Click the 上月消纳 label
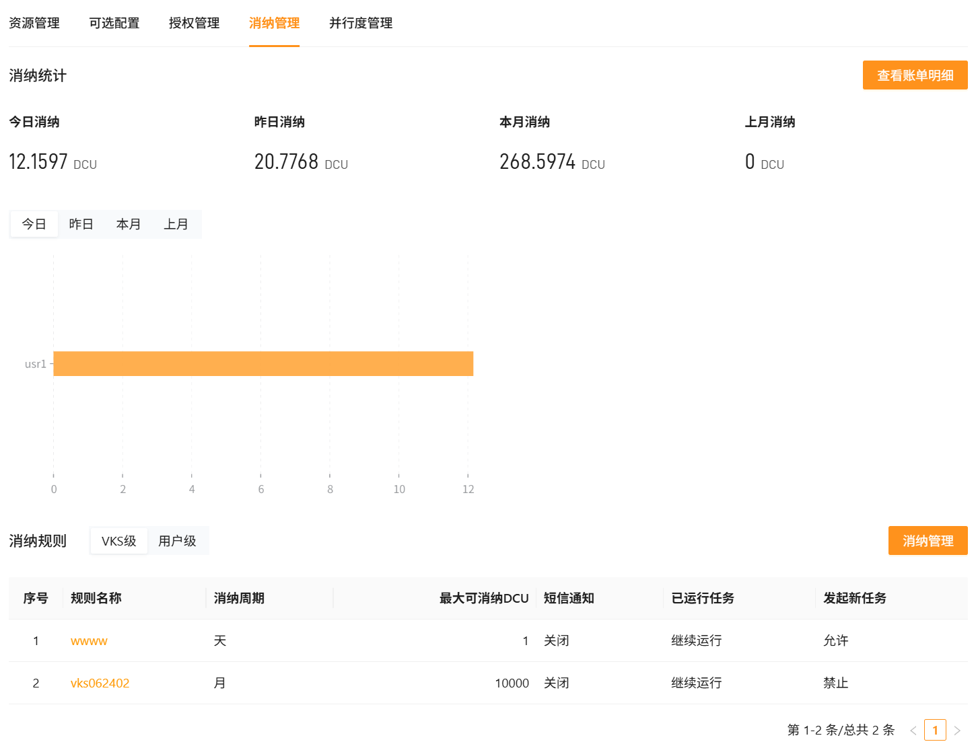This screenshot has width=978, height=746. coord(770,122)
